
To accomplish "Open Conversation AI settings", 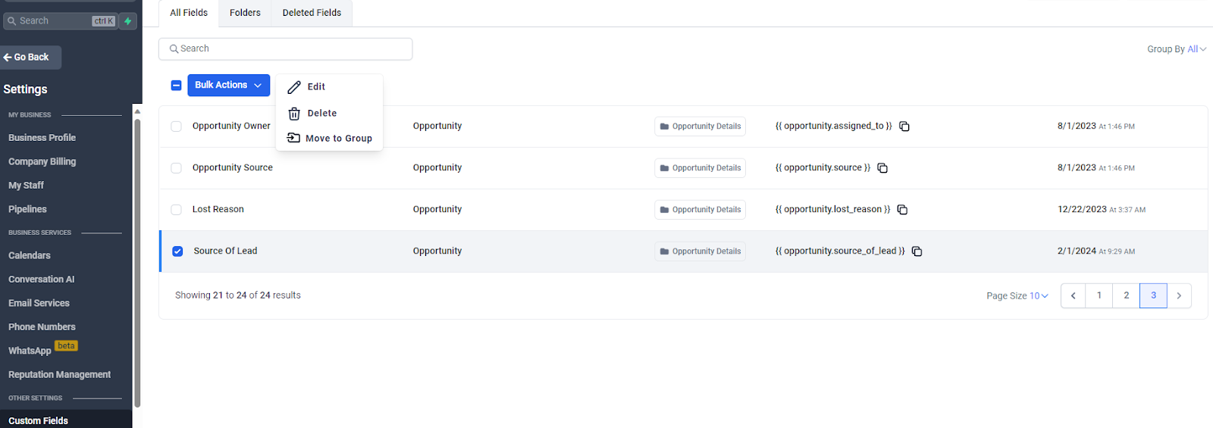I will [x=42, y=280].
